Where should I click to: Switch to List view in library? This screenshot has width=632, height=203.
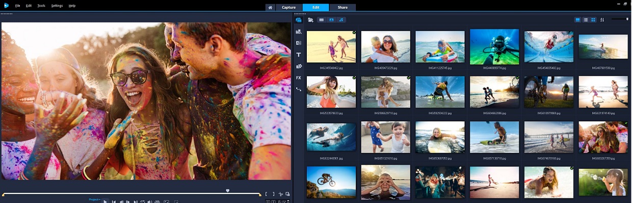pos(586,20)
